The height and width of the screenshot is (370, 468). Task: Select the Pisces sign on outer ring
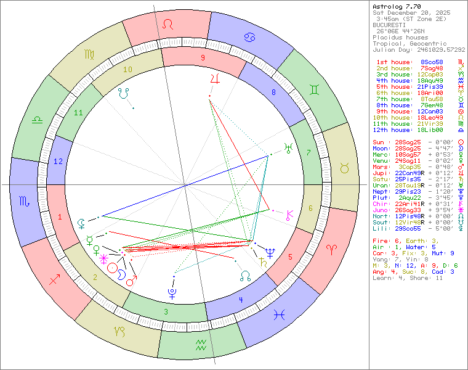(x=280, y=314)
